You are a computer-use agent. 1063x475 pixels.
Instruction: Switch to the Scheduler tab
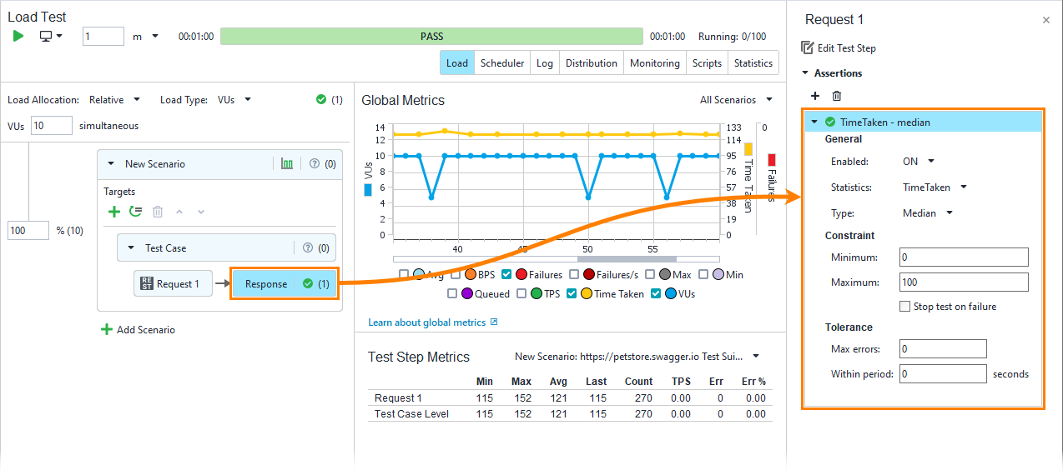[x=502, y=63]
